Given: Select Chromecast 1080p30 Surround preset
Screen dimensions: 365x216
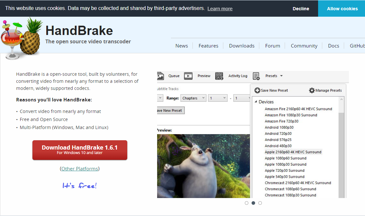Looking at the screenshot, I should 290,195.
